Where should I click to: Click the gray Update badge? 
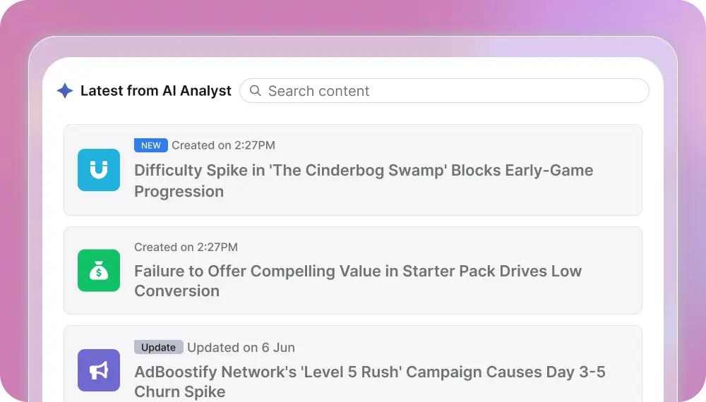pos(159,347)
